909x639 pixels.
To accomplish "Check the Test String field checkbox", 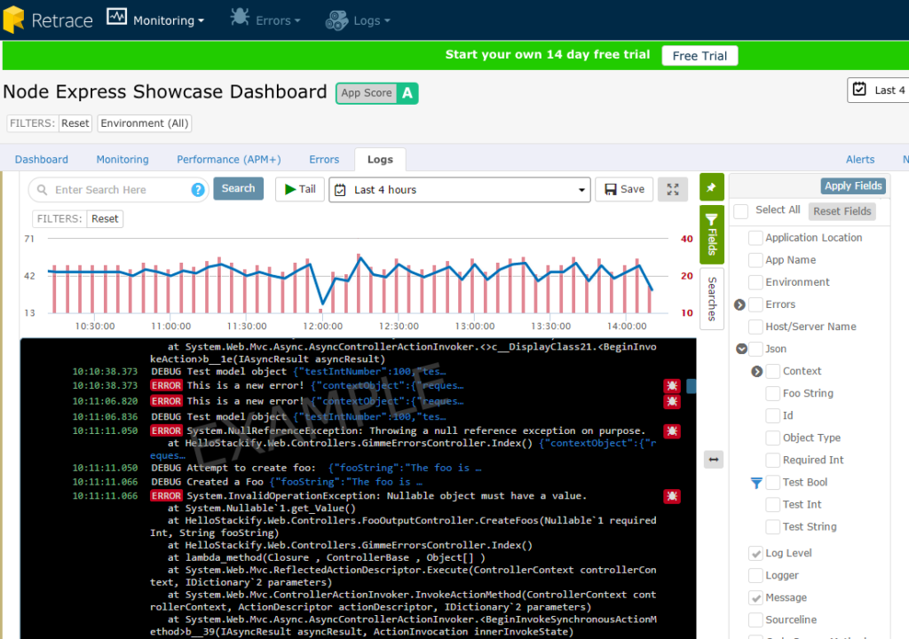I will [x=773, y=527].
